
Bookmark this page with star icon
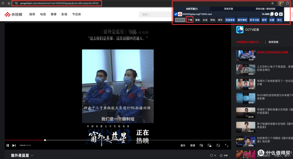(x=272, y=3)
